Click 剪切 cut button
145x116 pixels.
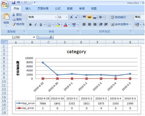(x=17, y=15)
